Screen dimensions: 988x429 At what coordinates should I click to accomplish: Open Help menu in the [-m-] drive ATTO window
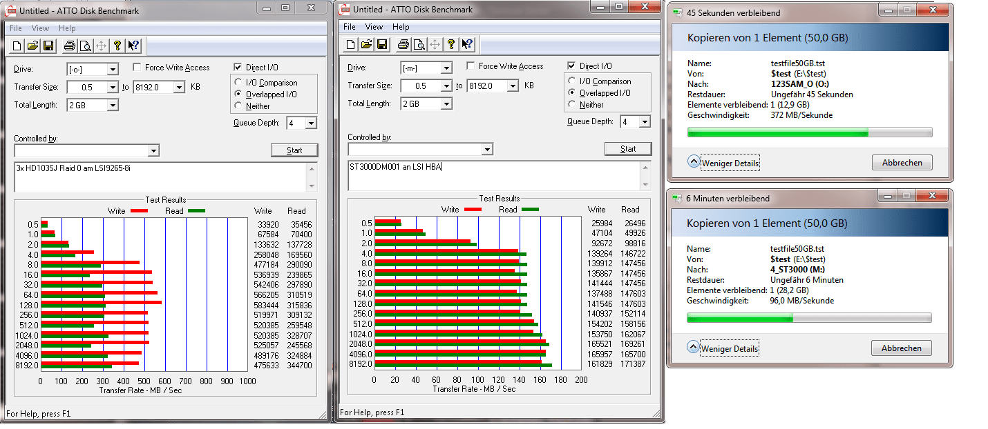tap(401, 27)
